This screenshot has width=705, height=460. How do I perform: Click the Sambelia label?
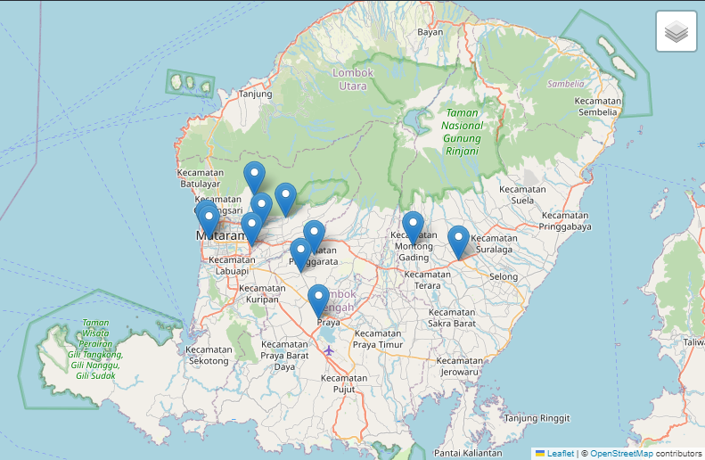pyautogui.click(x=566, y=84)
